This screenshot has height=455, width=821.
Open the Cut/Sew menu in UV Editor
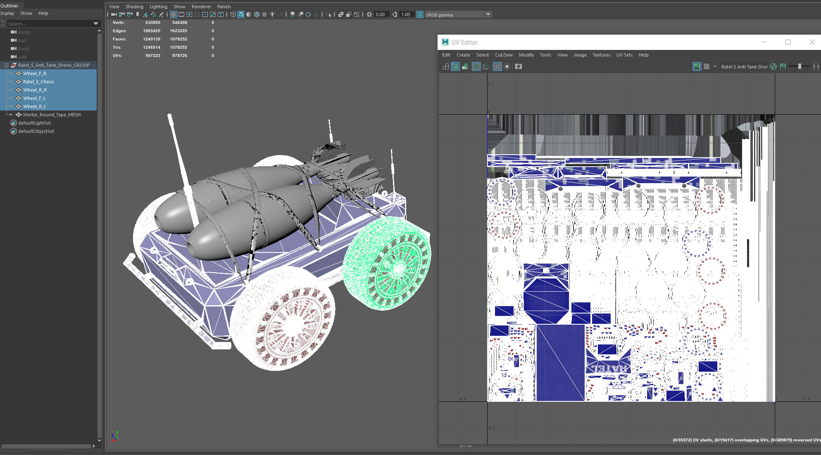504,55
